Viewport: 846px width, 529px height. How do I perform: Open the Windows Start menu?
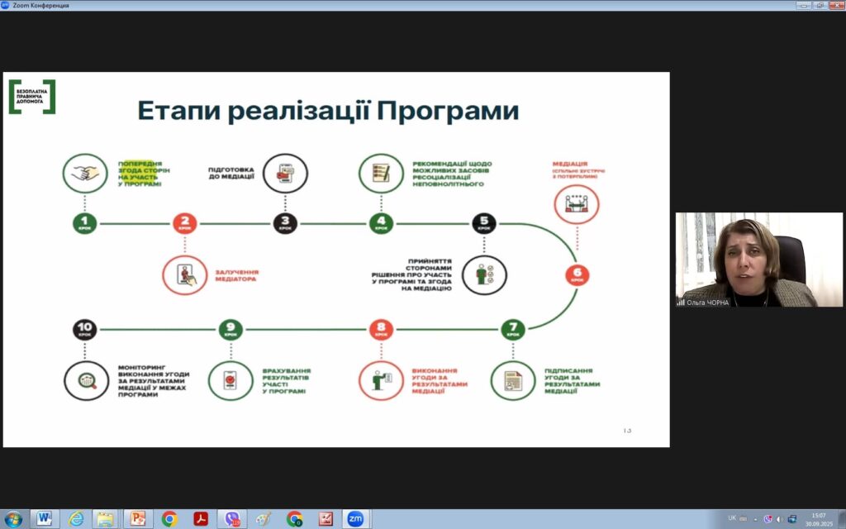13,518
